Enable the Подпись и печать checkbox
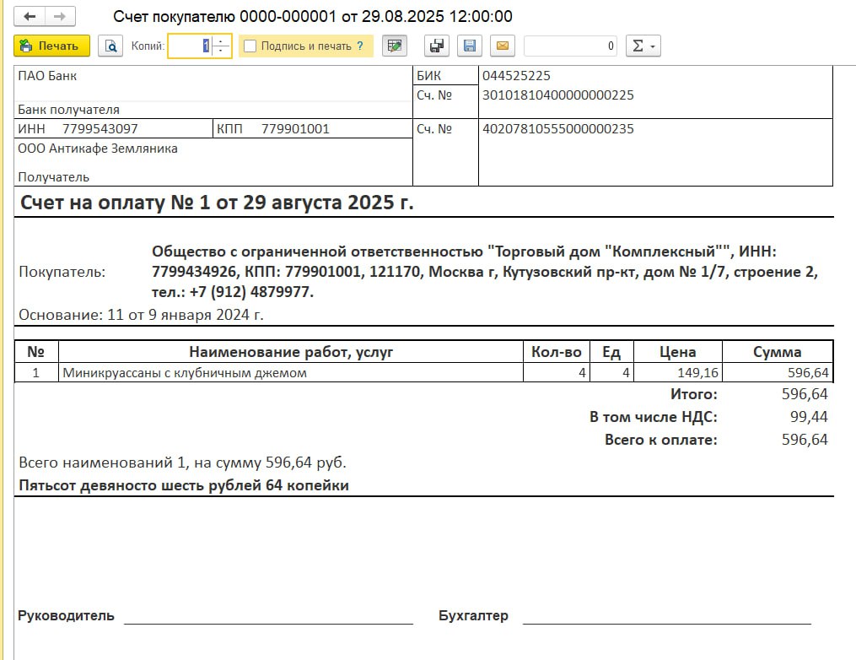This screenshot has width=856, height=660. click(x=250, y=46)
